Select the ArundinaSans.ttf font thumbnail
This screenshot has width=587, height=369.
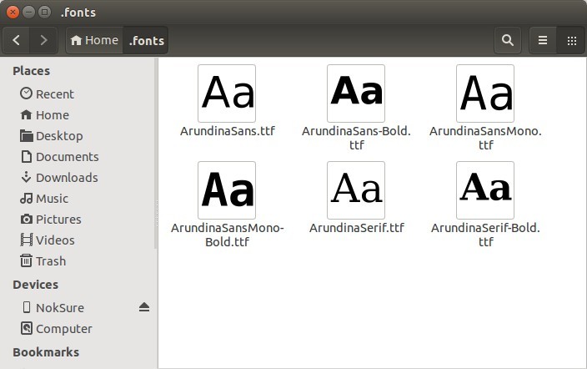pos(227,94)
